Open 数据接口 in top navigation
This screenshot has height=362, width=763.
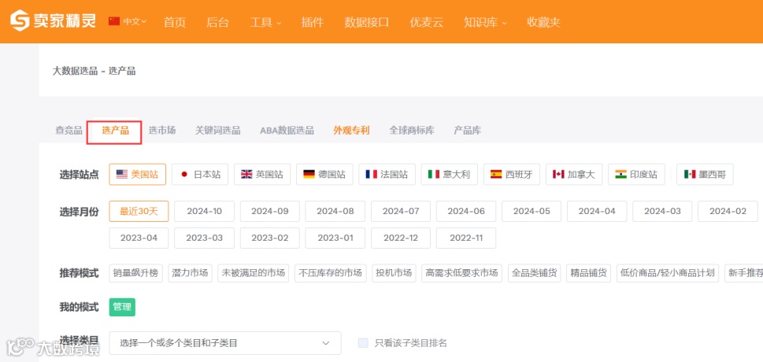click(x=366, y=22)
